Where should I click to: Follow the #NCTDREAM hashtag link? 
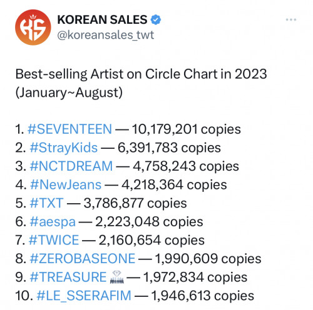click(71, 166)
